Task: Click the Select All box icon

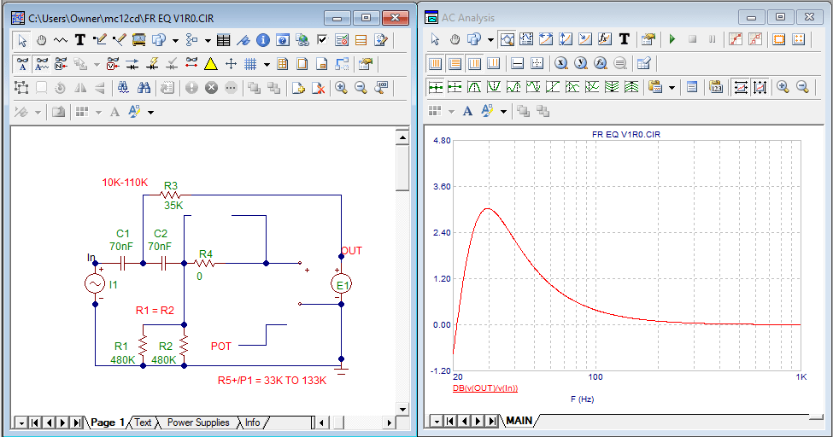Action: point(21,88)
